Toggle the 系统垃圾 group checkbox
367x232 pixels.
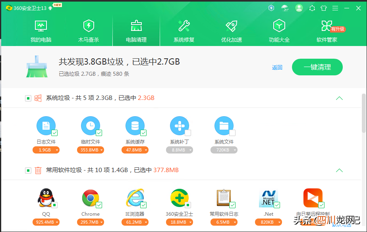(x=28, y=98)
